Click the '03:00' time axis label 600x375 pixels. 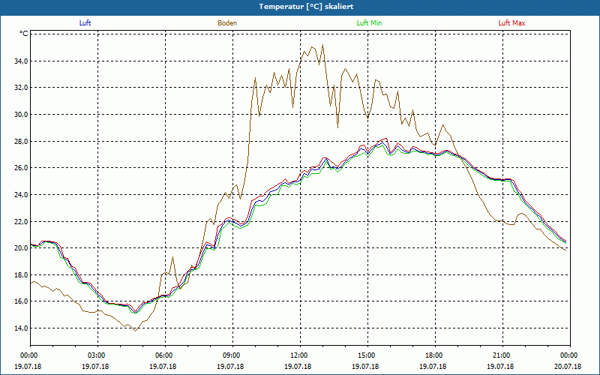click(x=98, y=355)
